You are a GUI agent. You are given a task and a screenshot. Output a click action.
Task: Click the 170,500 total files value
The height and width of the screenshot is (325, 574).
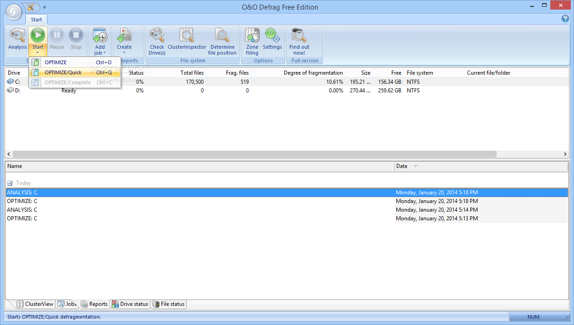[195, 82]
